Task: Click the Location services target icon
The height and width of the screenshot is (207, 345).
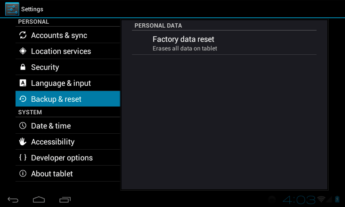Action: [x=23, y=51]
